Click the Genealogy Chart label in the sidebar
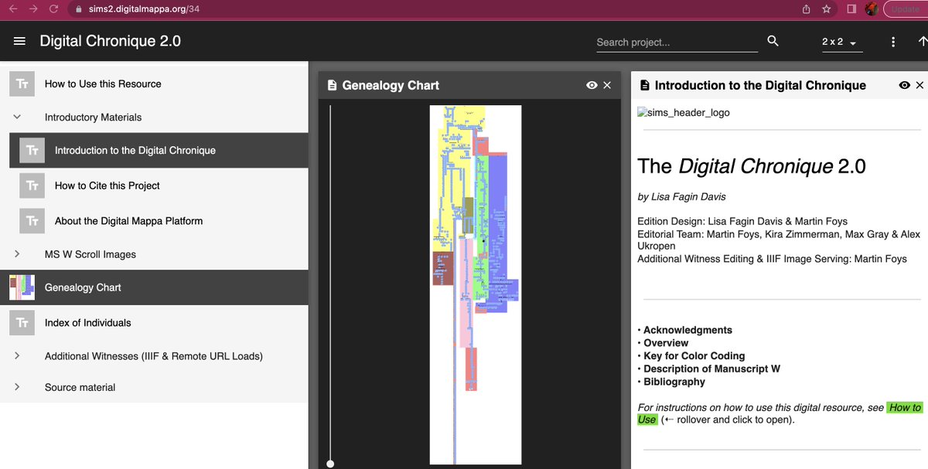 tap(83, 287)
